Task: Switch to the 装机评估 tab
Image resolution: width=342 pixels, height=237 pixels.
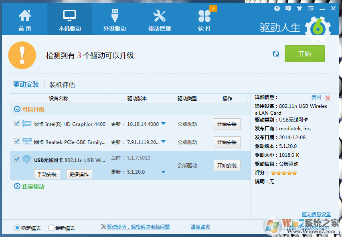Action: pyautogui.click(x=62, y=85)
